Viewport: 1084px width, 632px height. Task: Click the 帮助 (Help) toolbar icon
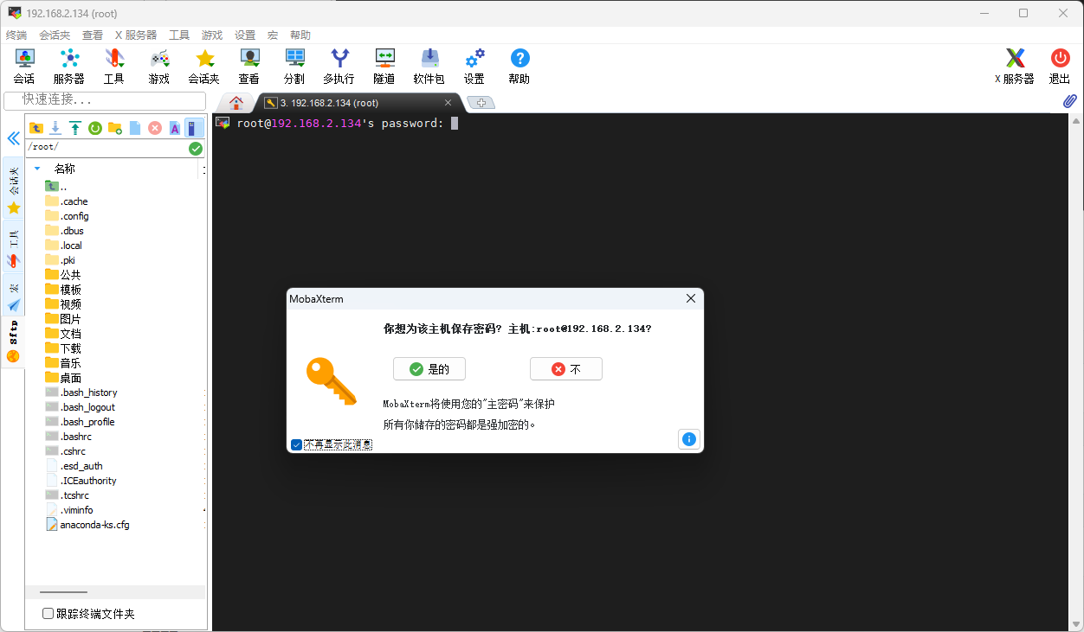519,66
